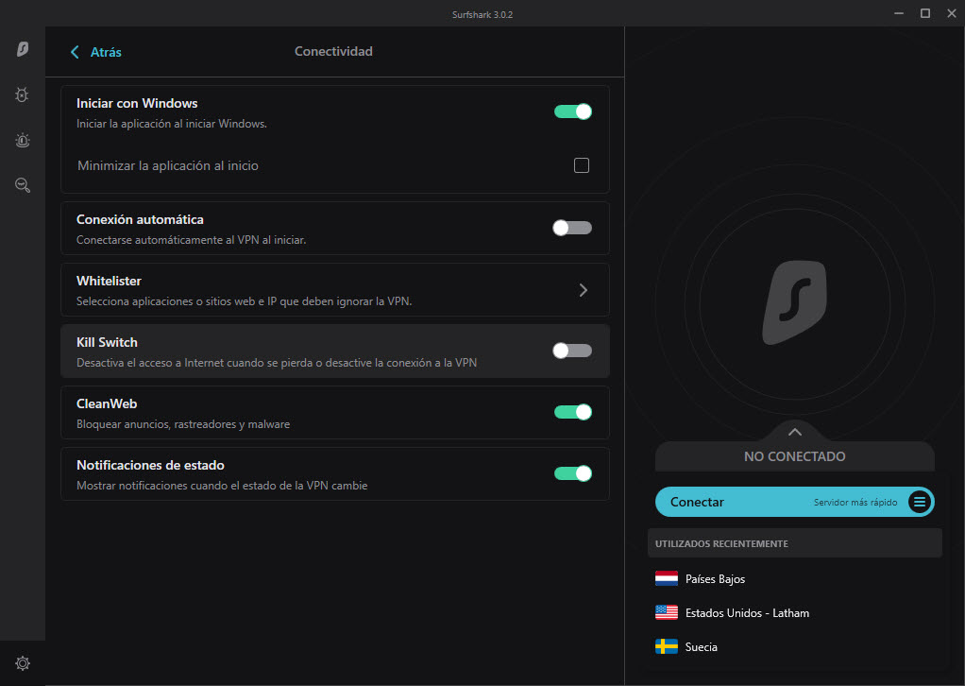965x686 pixels.
Task: Close the Surfshark window
Action: [952, 13]
